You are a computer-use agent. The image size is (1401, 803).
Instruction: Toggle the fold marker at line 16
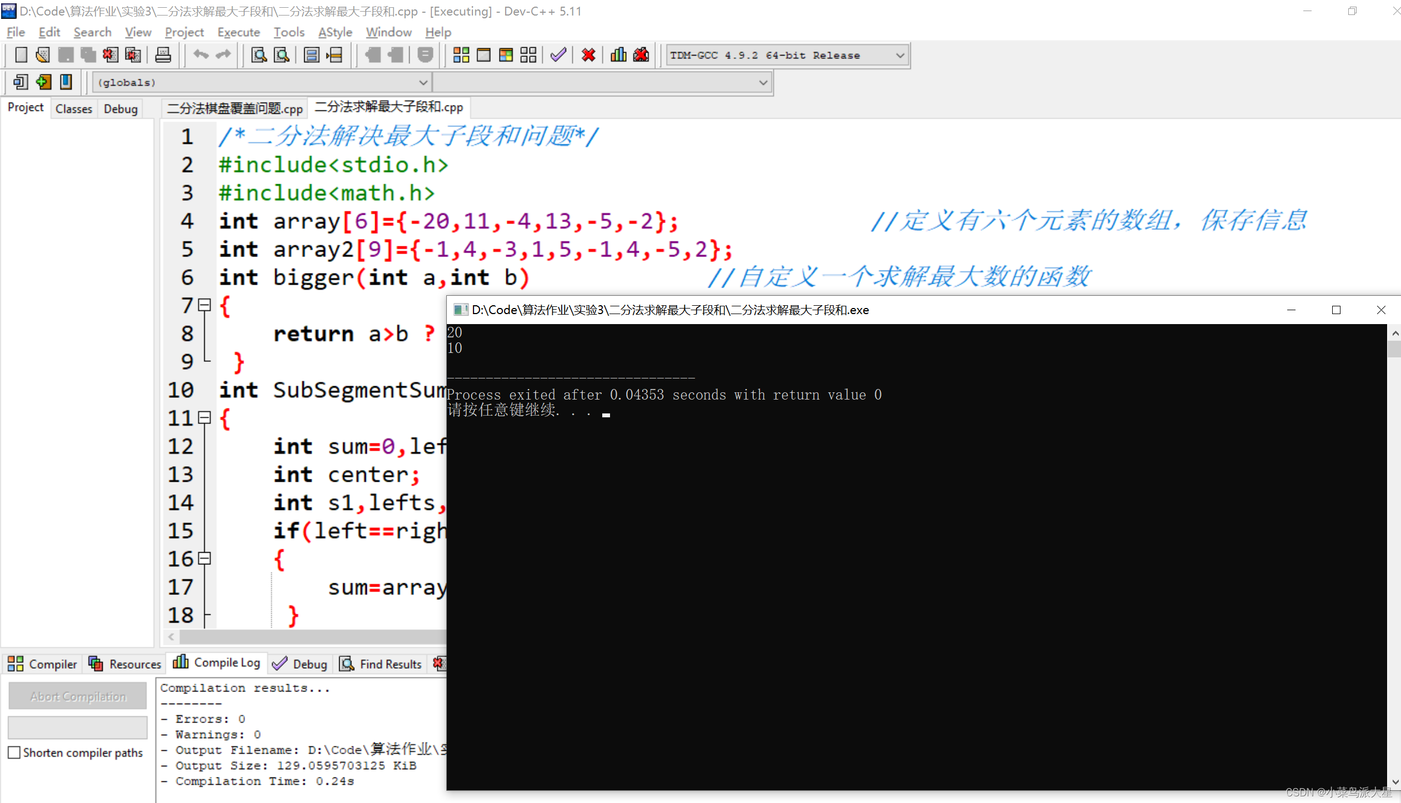(205, 558)
